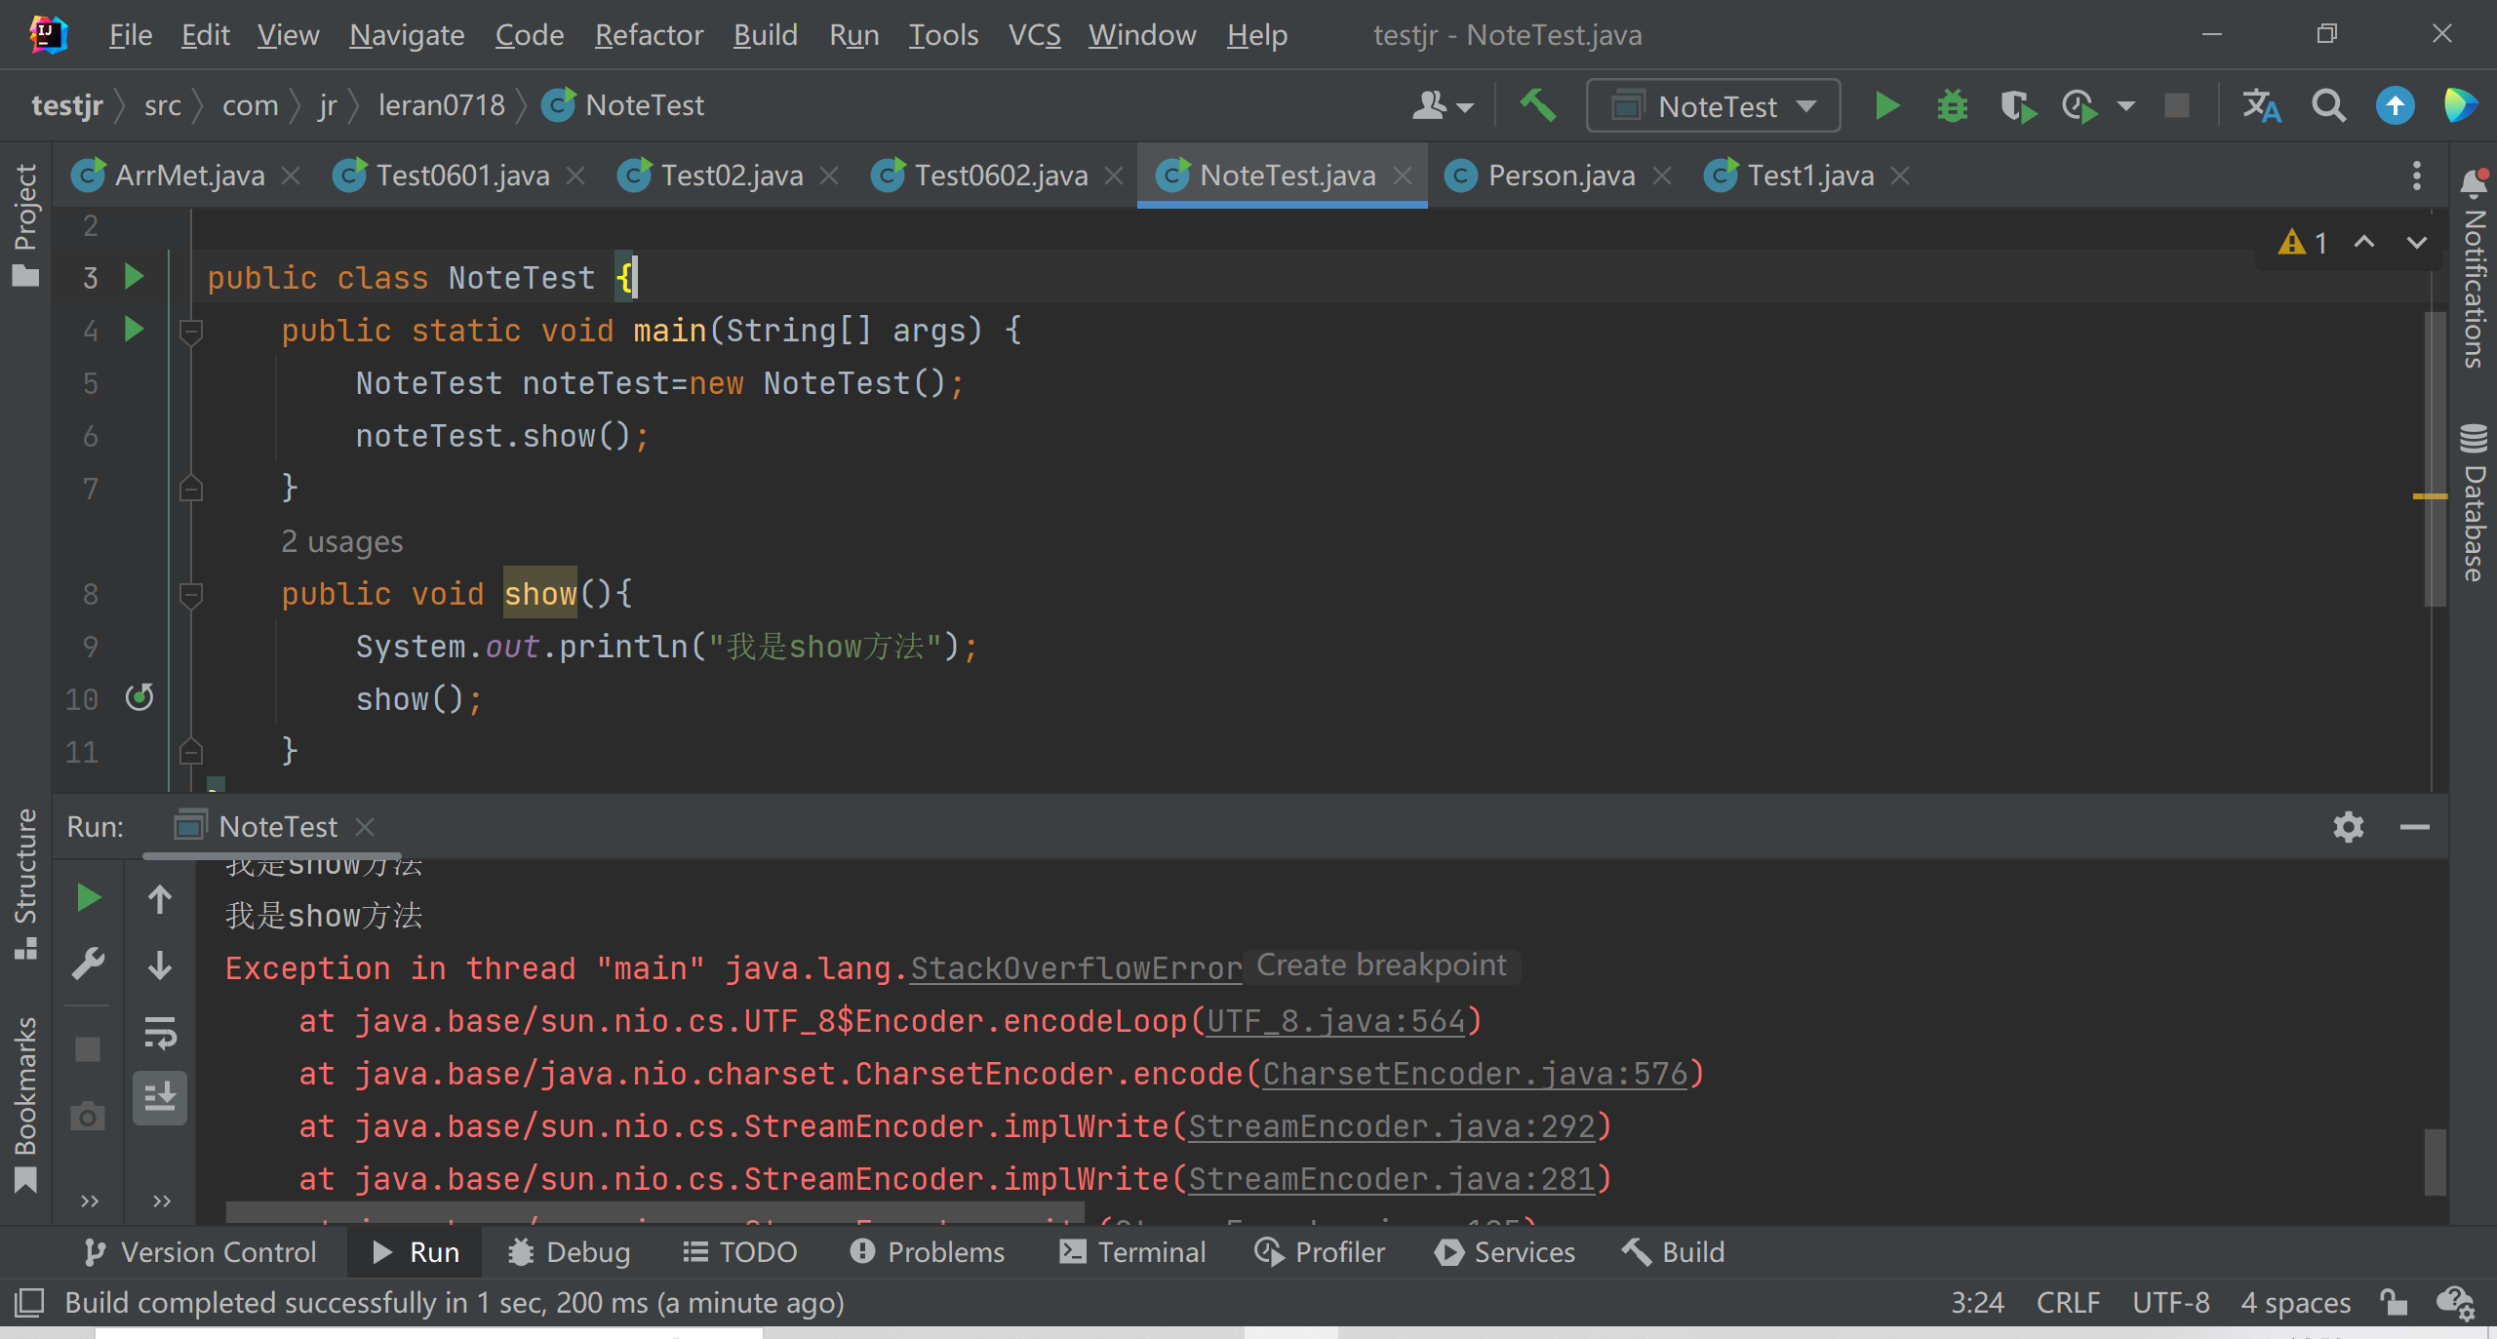Click the Run panel settings gear

coord(2348,827)
